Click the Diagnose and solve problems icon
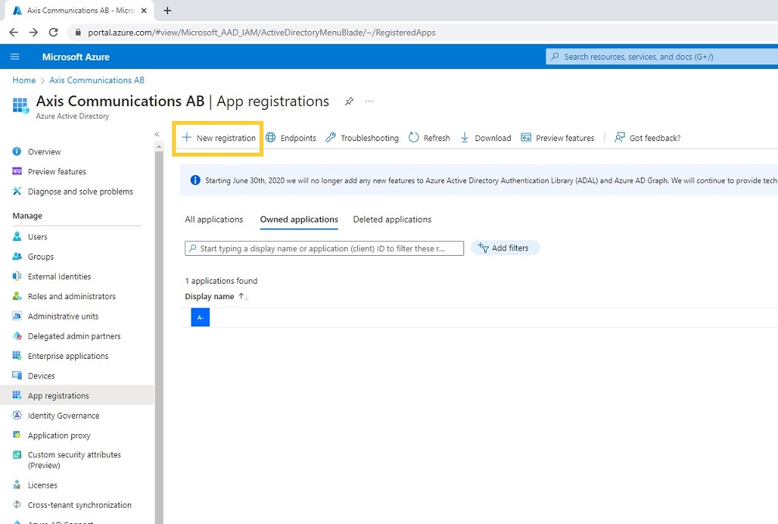This screenshot has width=778, height=524. (x=17, y=191)
